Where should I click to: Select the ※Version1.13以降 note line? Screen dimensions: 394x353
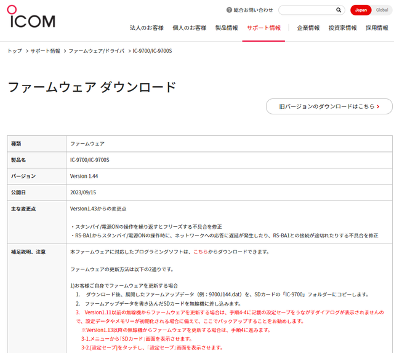click(176, 330)
